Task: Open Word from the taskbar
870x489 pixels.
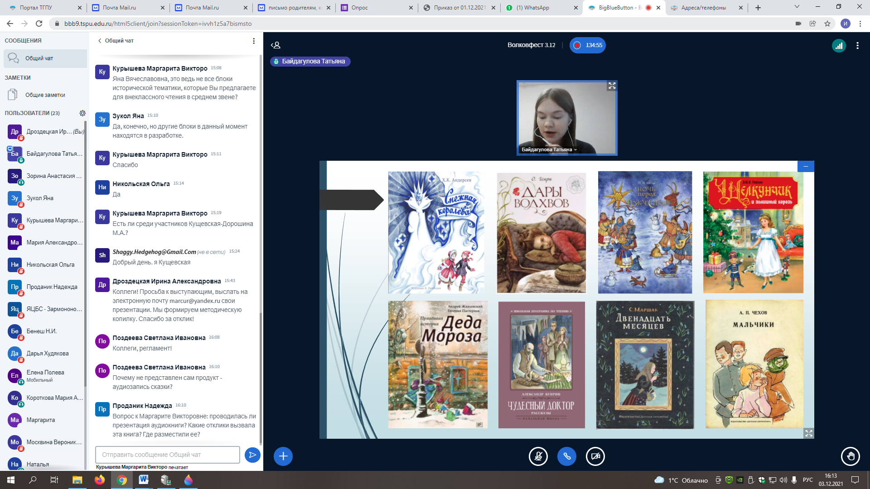Action: click(144, 480)
